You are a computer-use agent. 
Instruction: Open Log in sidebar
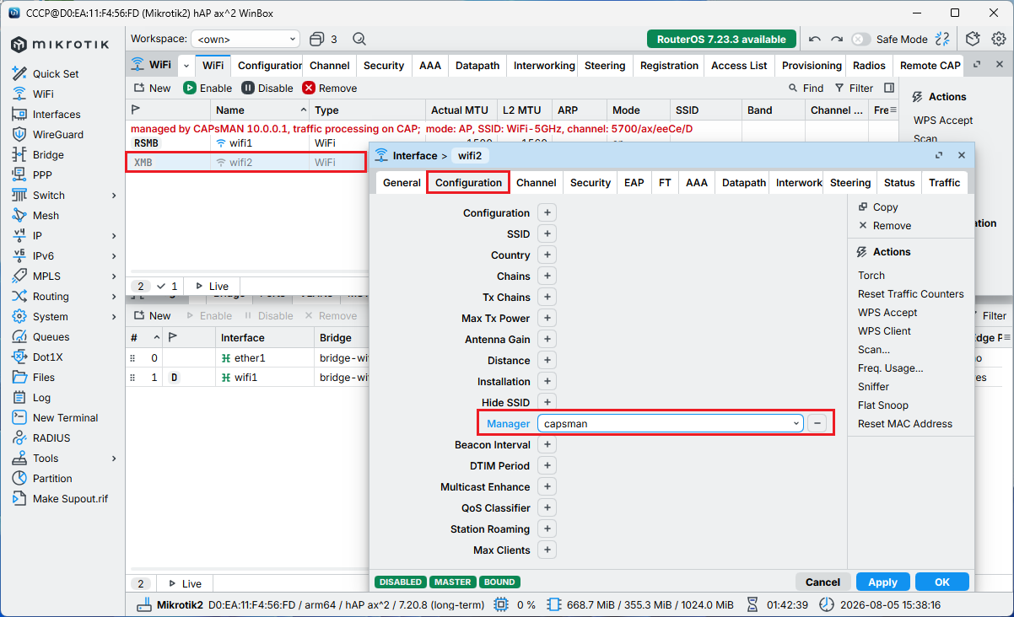coord(41,397)
